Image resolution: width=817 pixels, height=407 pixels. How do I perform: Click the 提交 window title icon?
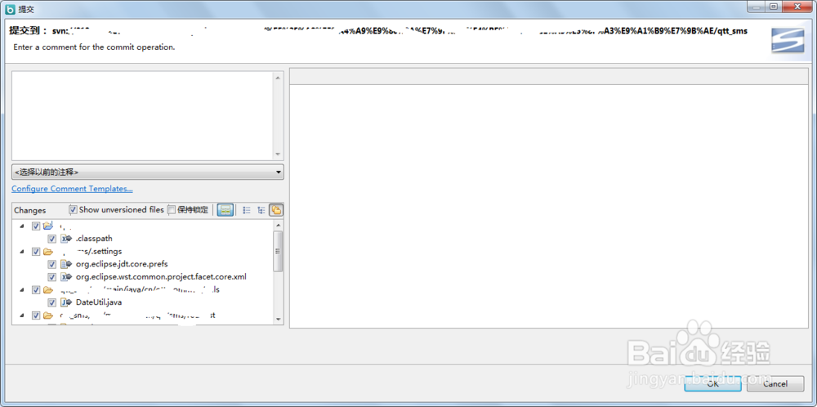(9, 8)
